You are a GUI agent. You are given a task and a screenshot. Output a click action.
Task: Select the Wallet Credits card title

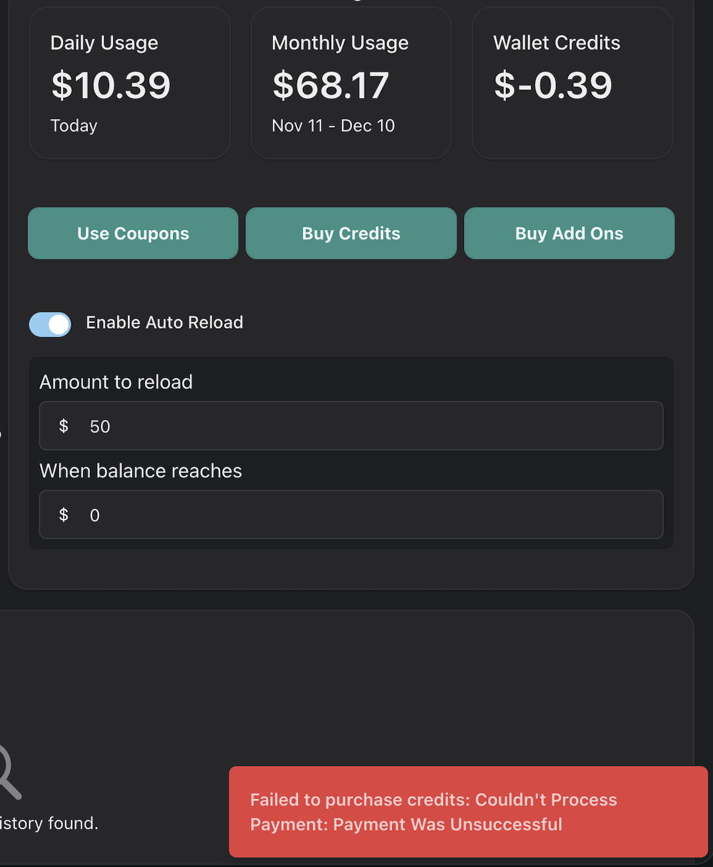(x=556, y=43)
